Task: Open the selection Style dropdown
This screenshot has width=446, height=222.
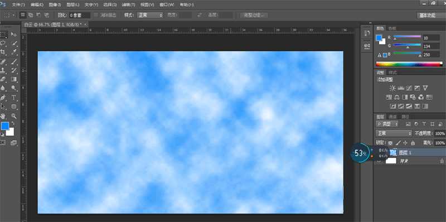Action: [x=150, y=15]
